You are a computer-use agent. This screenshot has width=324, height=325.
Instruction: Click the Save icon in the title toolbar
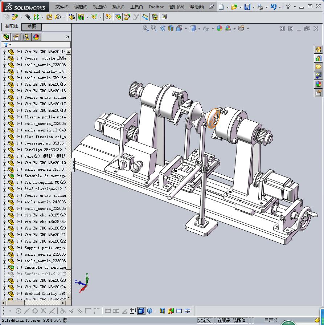[247, 7]
